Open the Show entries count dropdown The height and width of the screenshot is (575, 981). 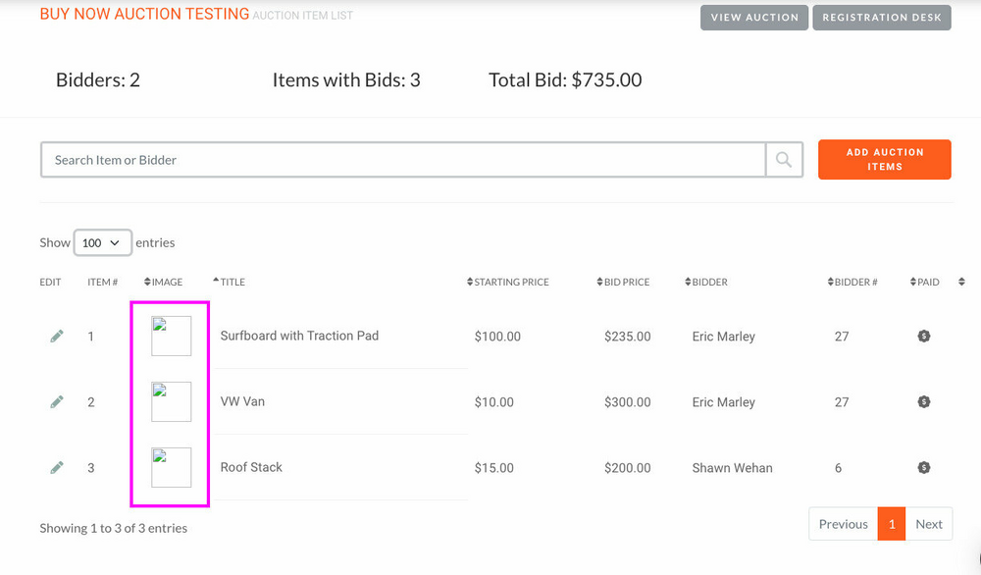point(103,242)
